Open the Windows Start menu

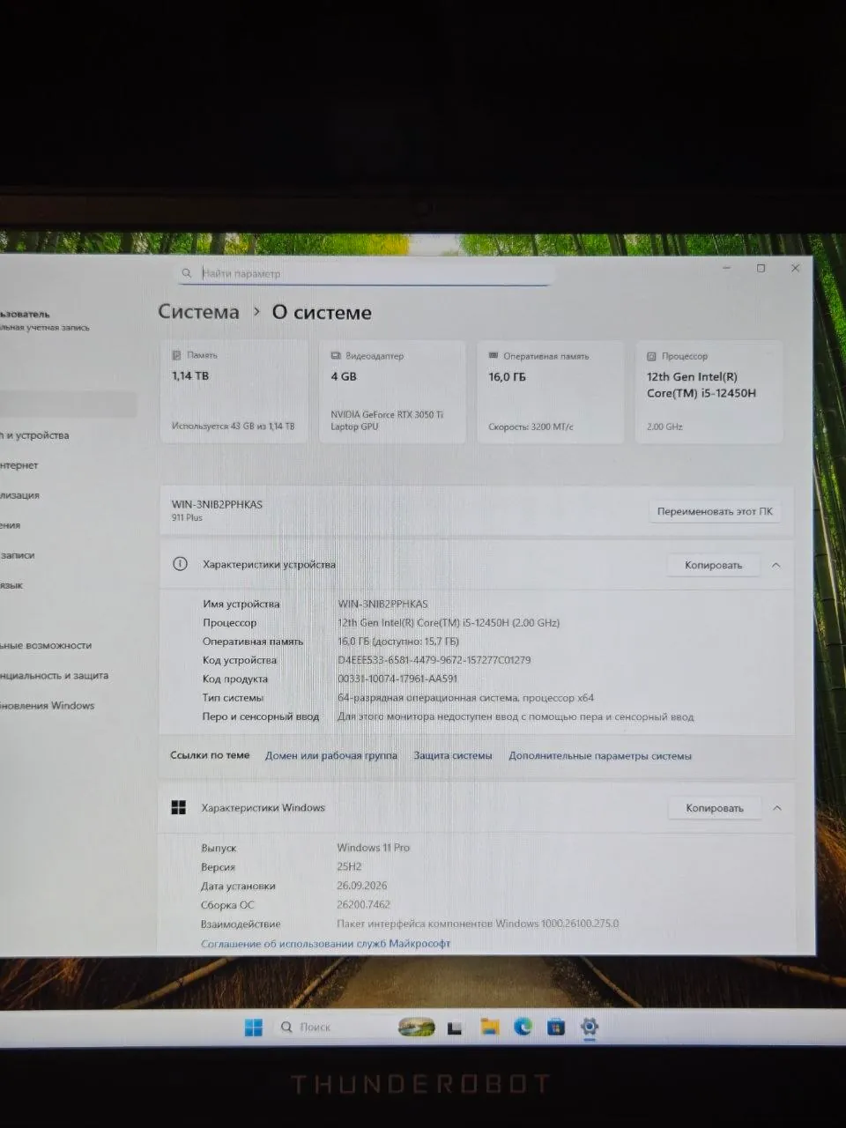(254, 1028)
